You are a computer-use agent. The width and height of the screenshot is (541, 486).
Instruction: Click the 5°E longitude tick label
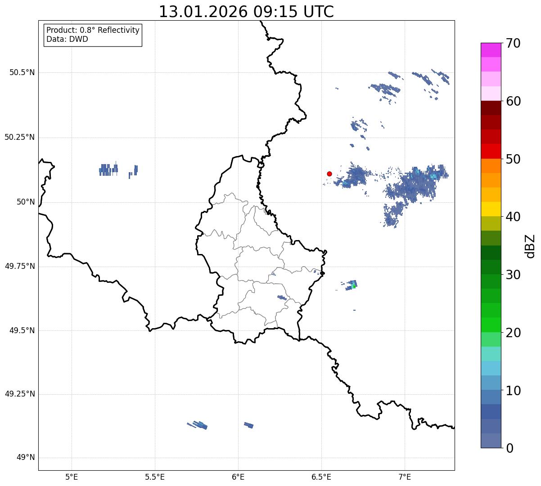click(72, 477)
